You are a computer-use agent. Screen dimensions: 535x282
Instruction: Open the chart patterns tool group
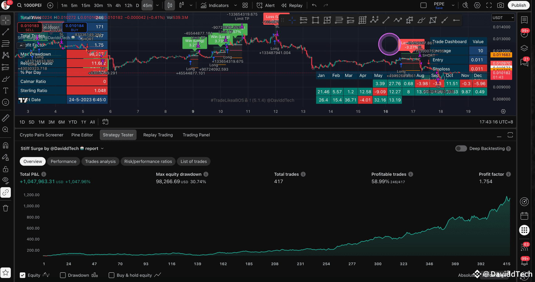[x=6, y=55]
